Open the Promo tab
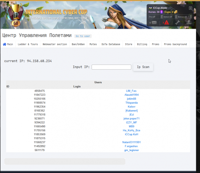This screenshot has height=173, width=200. 155,44
